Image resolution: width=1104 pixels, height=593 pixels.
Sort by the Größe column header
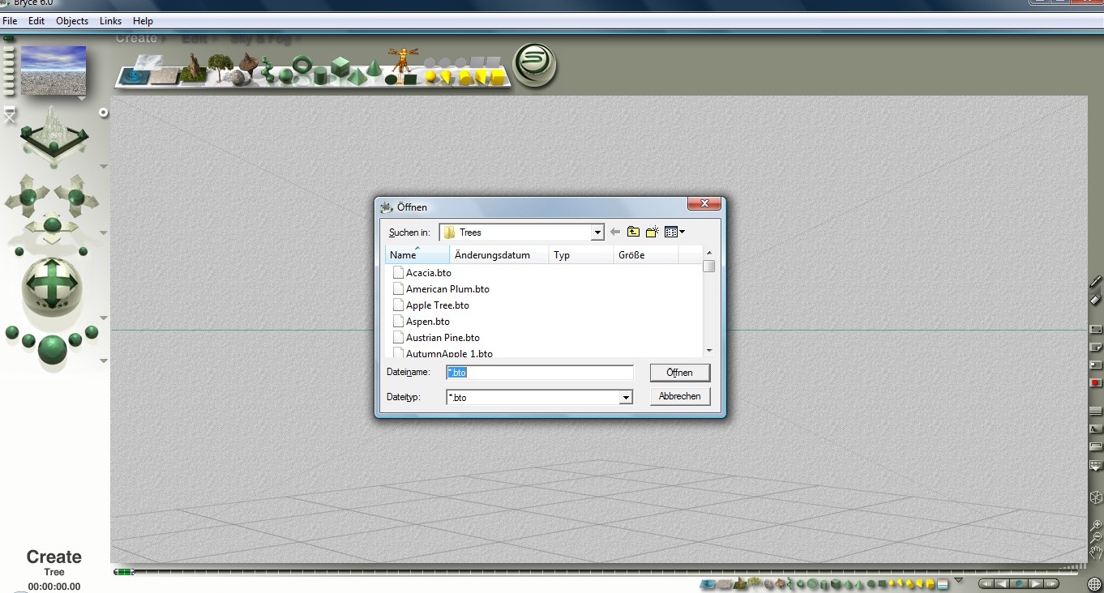point(646,255)
